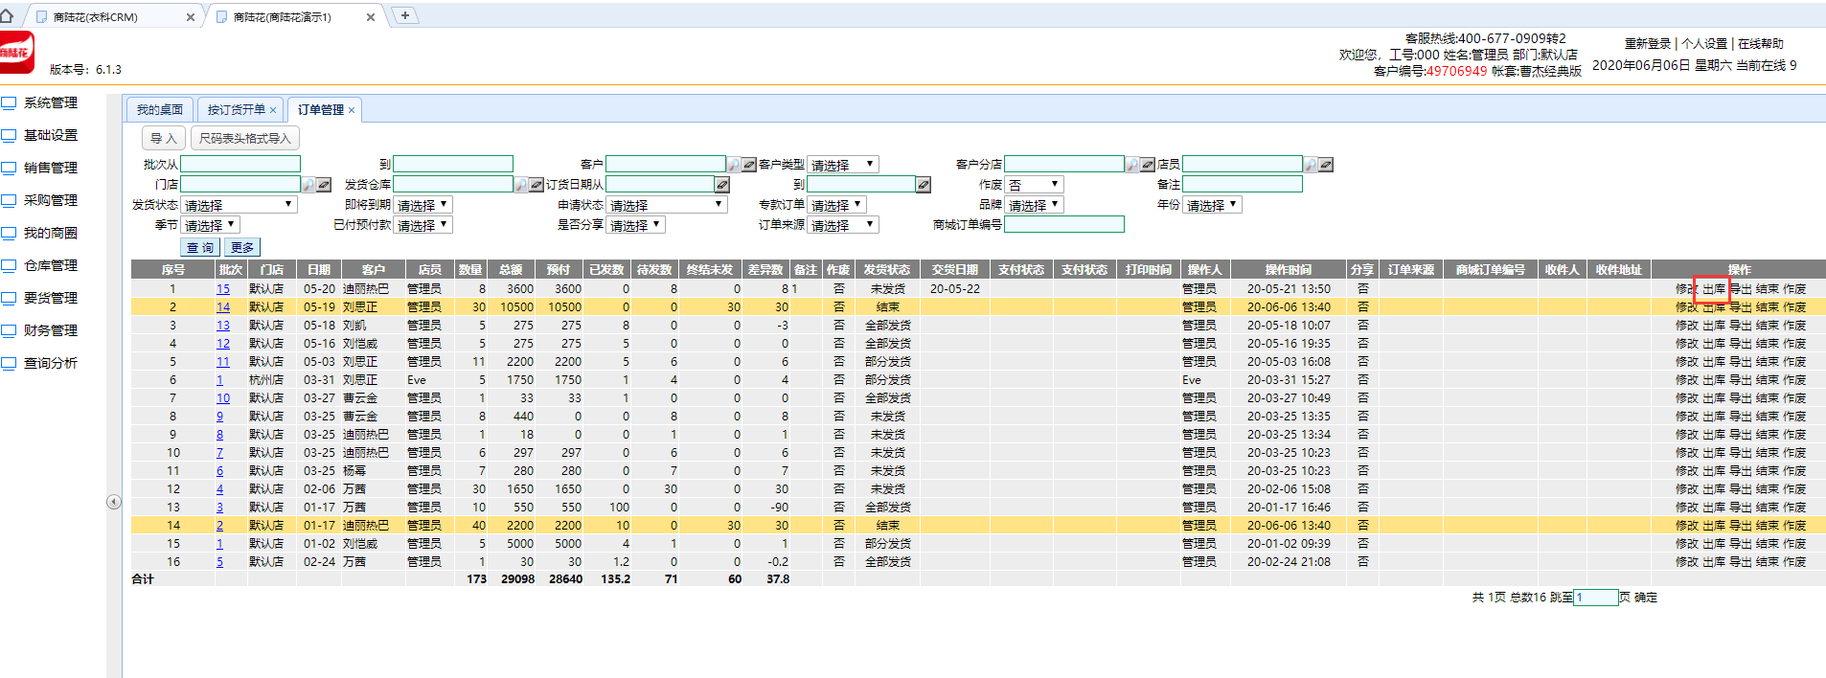Open 基础设置 in the sidebar
1826x678 pixels.
[x=51, y=135]
